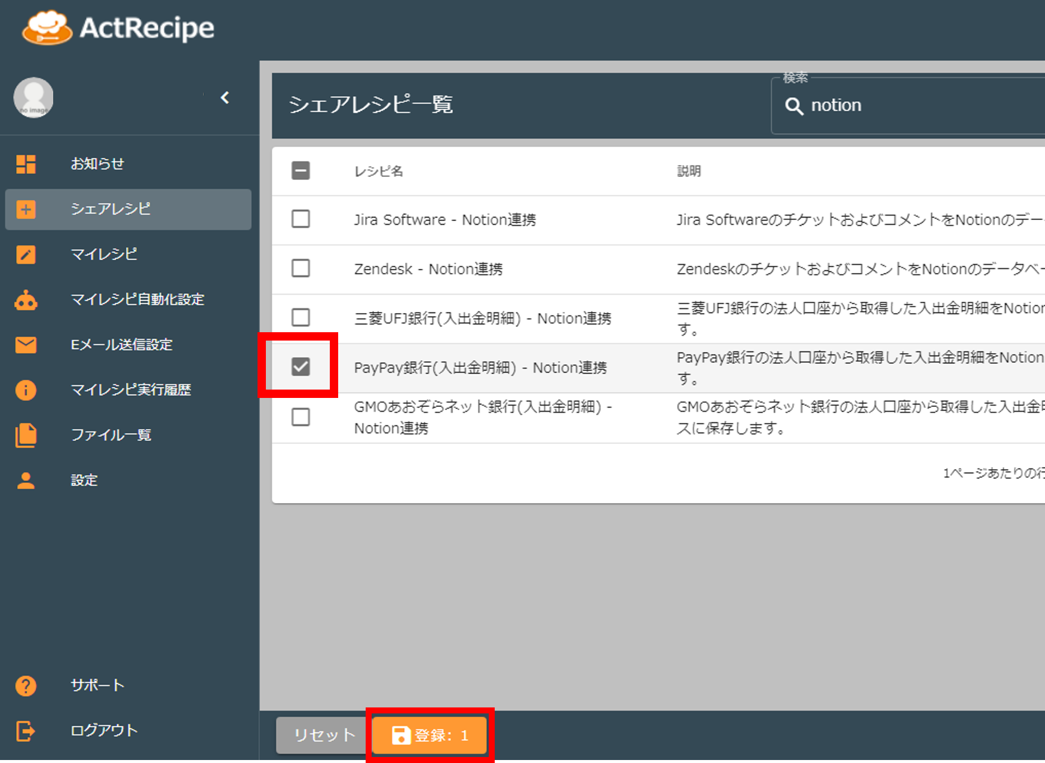The image size is (1045, 763).
Task: Open お知らせ menu item
Action: [x=128, y=164]
